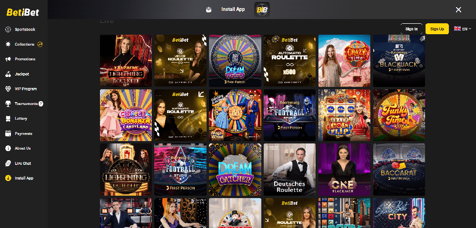Viewport: 476px width, 228px height.
Task: Launch the Deutsches Roulette game tile
Action: (289, 170)
